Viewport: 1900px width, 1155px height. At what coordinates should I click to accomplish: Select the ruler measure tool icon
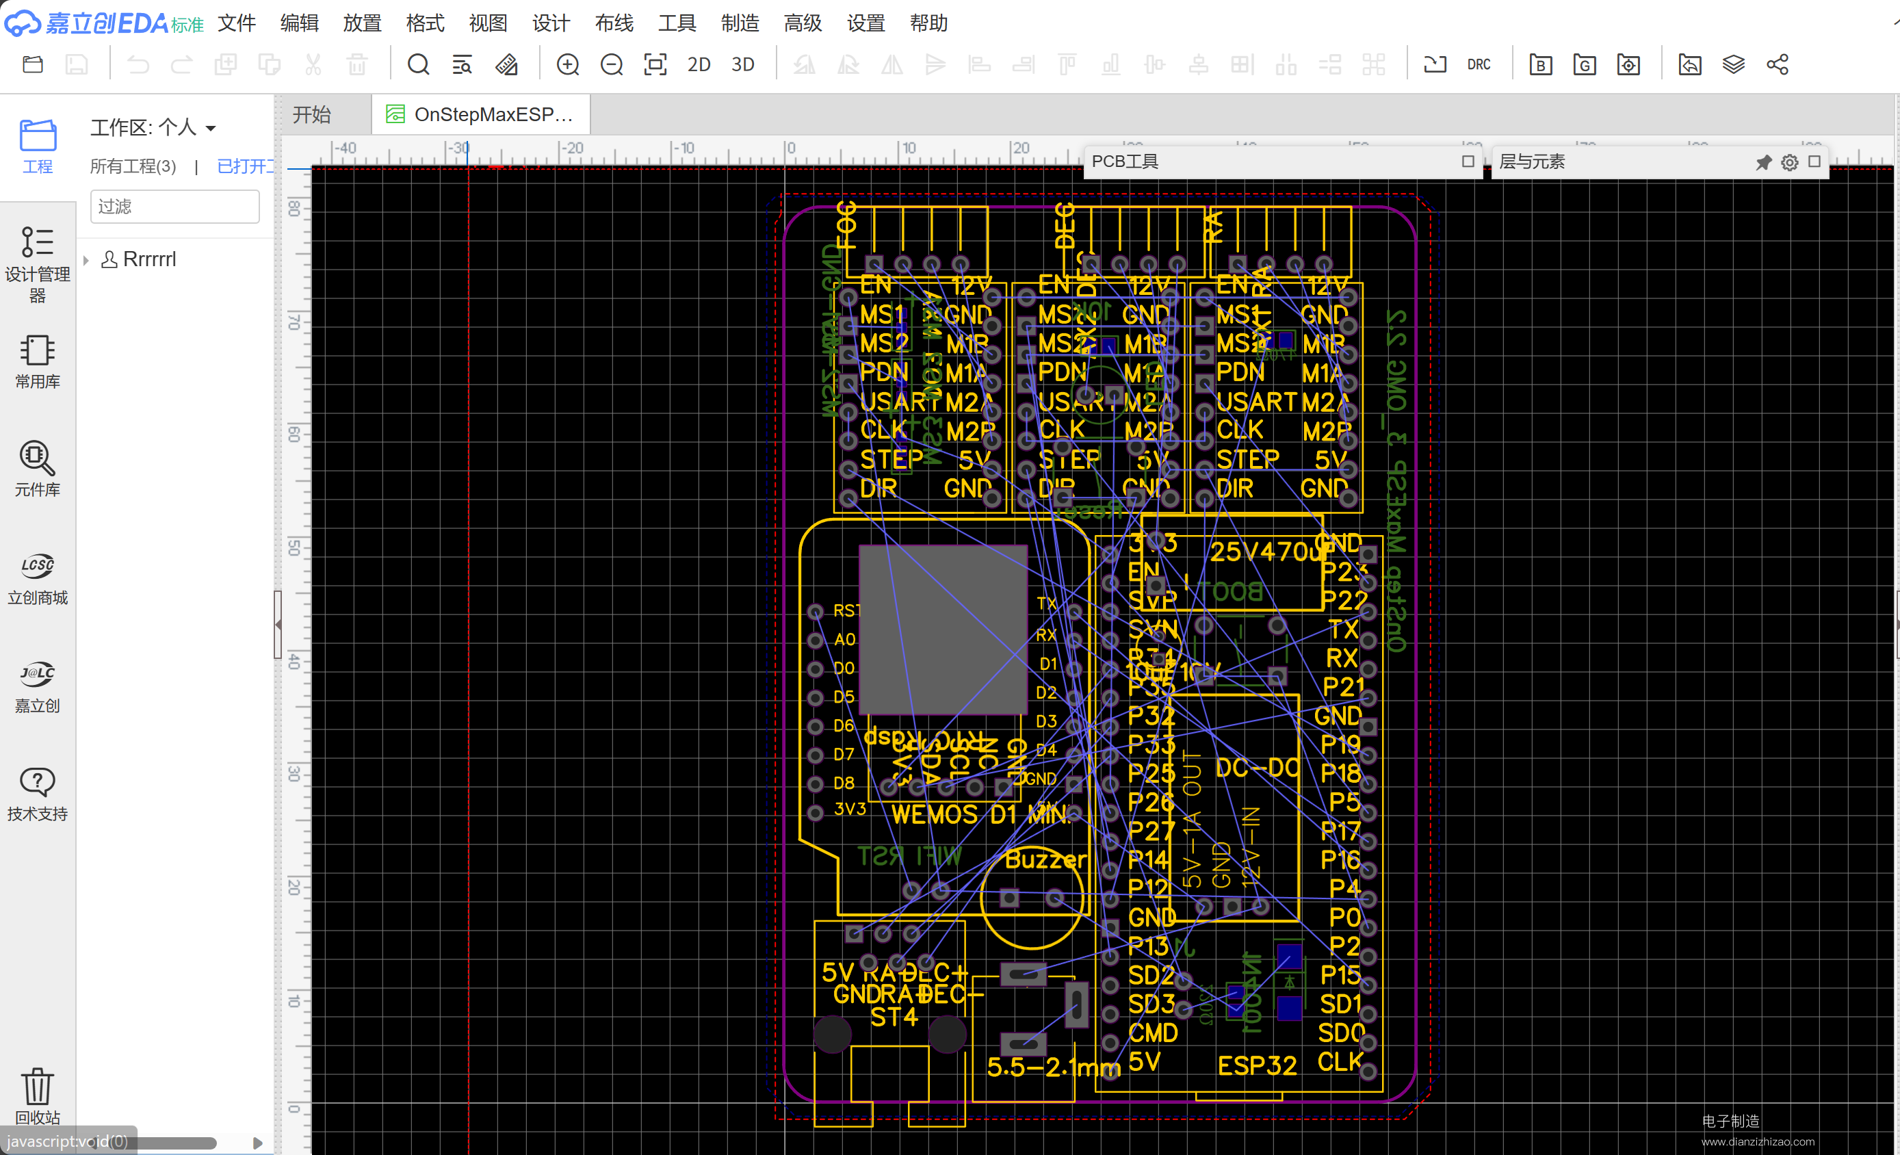[x=506, y=64]
